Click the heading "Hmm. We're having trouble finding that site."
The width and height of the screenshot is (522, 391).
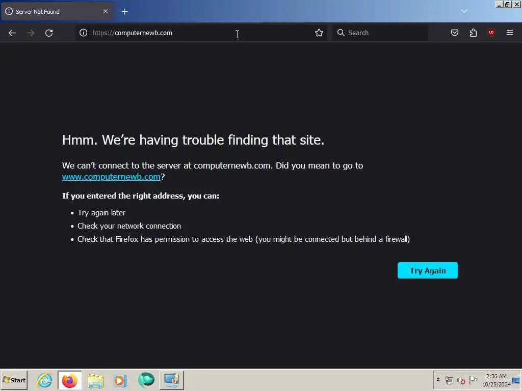193,140
